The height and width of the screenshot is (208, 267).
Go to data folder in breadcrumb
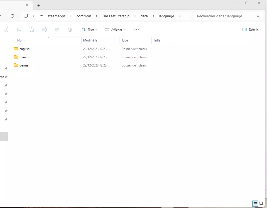click(x=144, y=16)
